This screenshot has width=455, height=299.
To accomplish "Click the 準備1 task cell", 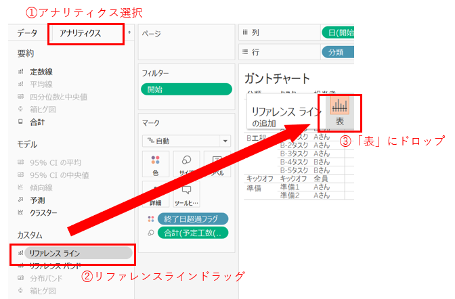I will pyautogui.click(x=290, y=187).
